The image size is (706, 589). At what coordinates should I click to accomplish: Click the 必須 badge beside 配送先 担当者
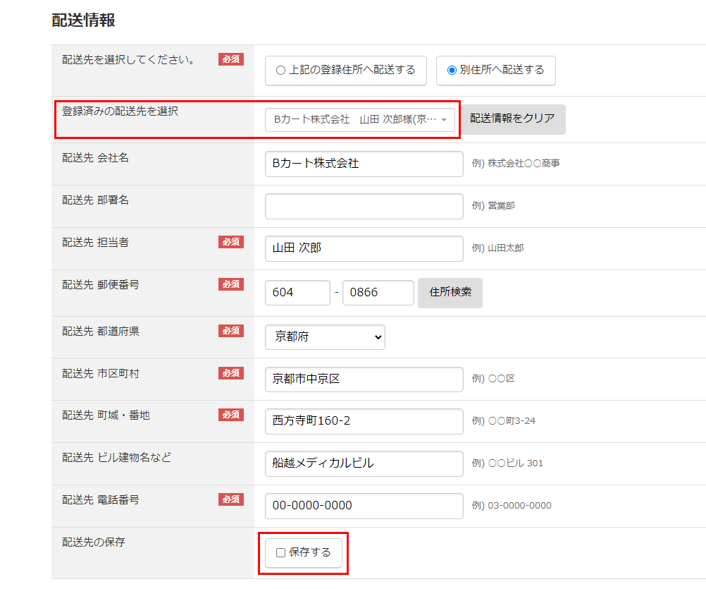231,242
